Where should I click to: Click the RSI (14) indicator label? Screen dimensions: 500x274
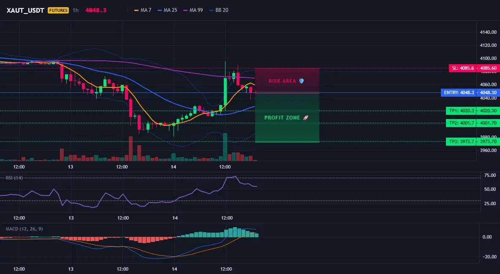click(14, 178)
